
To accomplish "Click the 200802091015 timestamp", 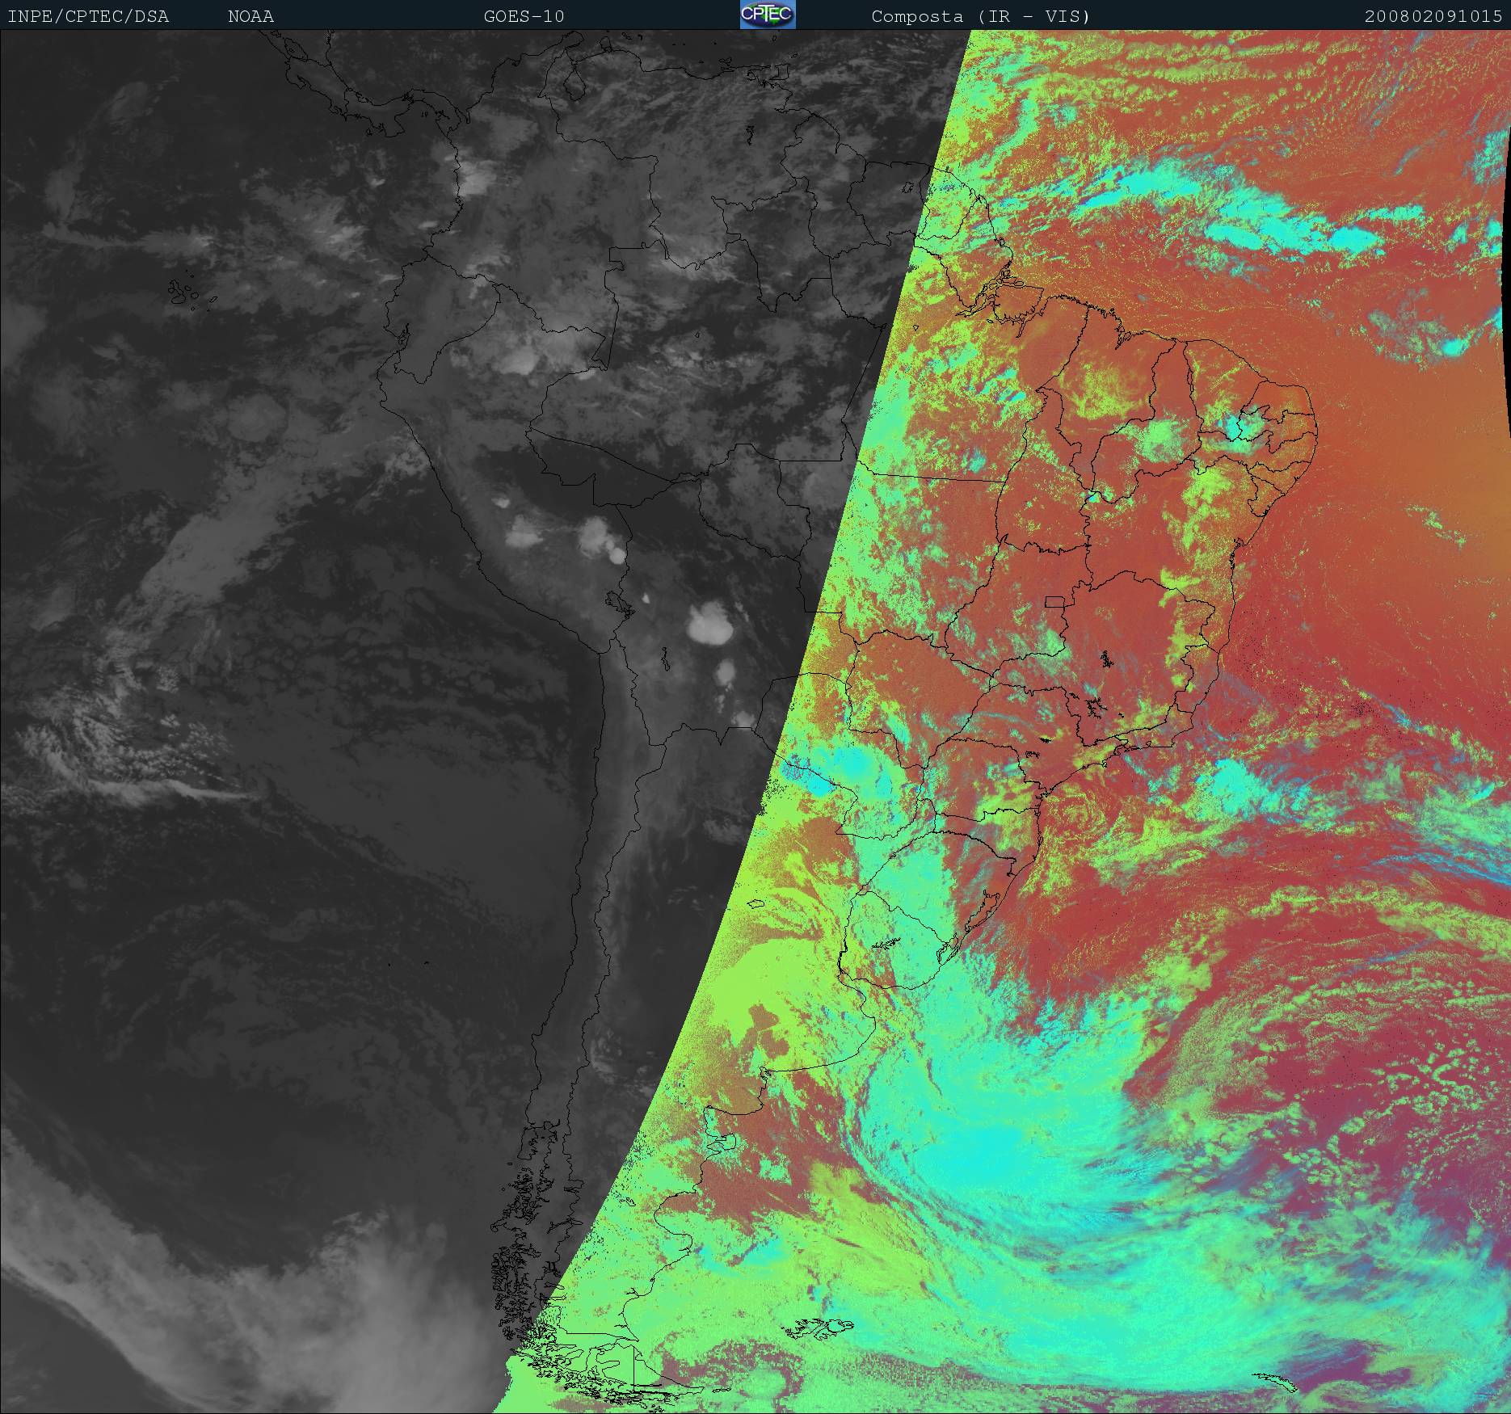I will click(x=1433, y=16).
